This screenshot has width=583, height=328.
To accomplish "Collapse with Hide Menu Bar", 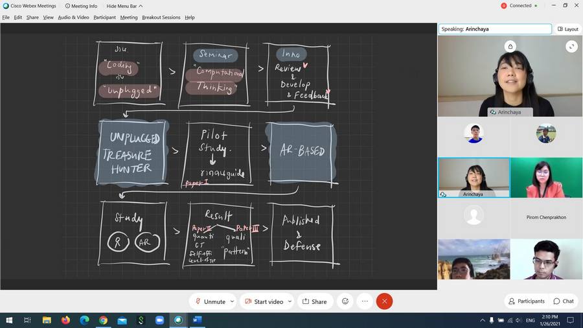I will click(124, 6).
